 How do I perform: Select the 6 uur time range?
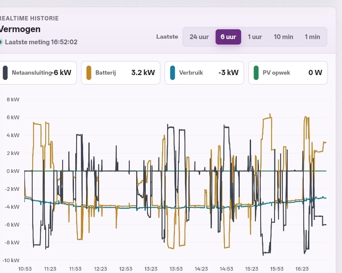[x=228, y=37]
